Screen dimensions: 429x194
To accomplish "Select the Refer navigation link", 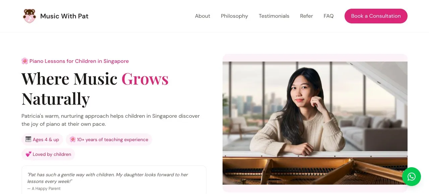I will [x=306, y=16].
